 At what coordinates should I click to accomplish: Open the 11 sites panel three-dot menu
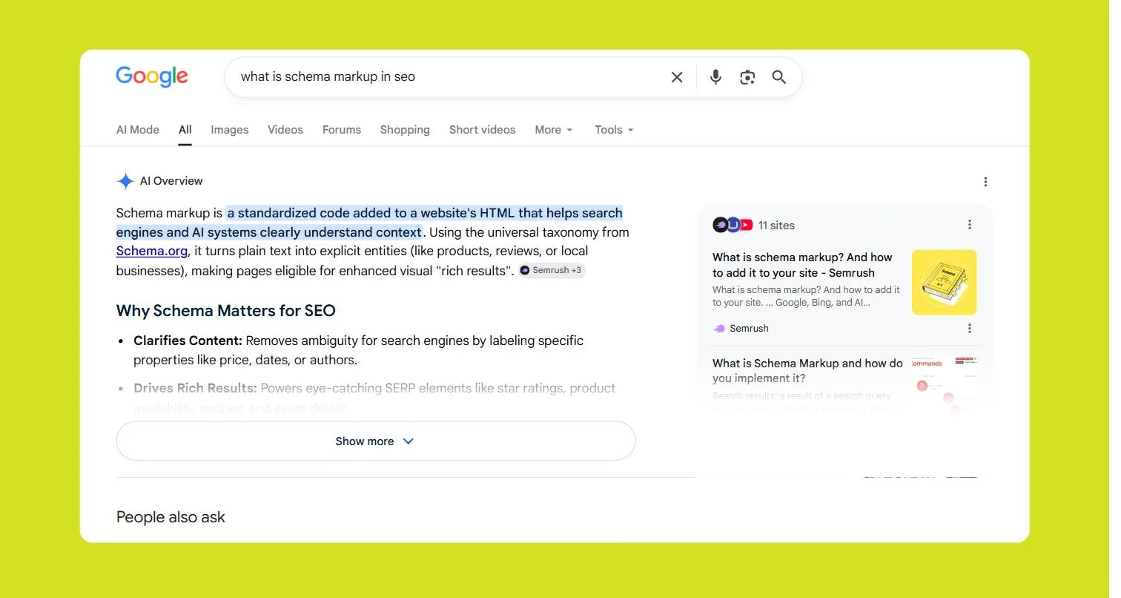pos(970,225)
